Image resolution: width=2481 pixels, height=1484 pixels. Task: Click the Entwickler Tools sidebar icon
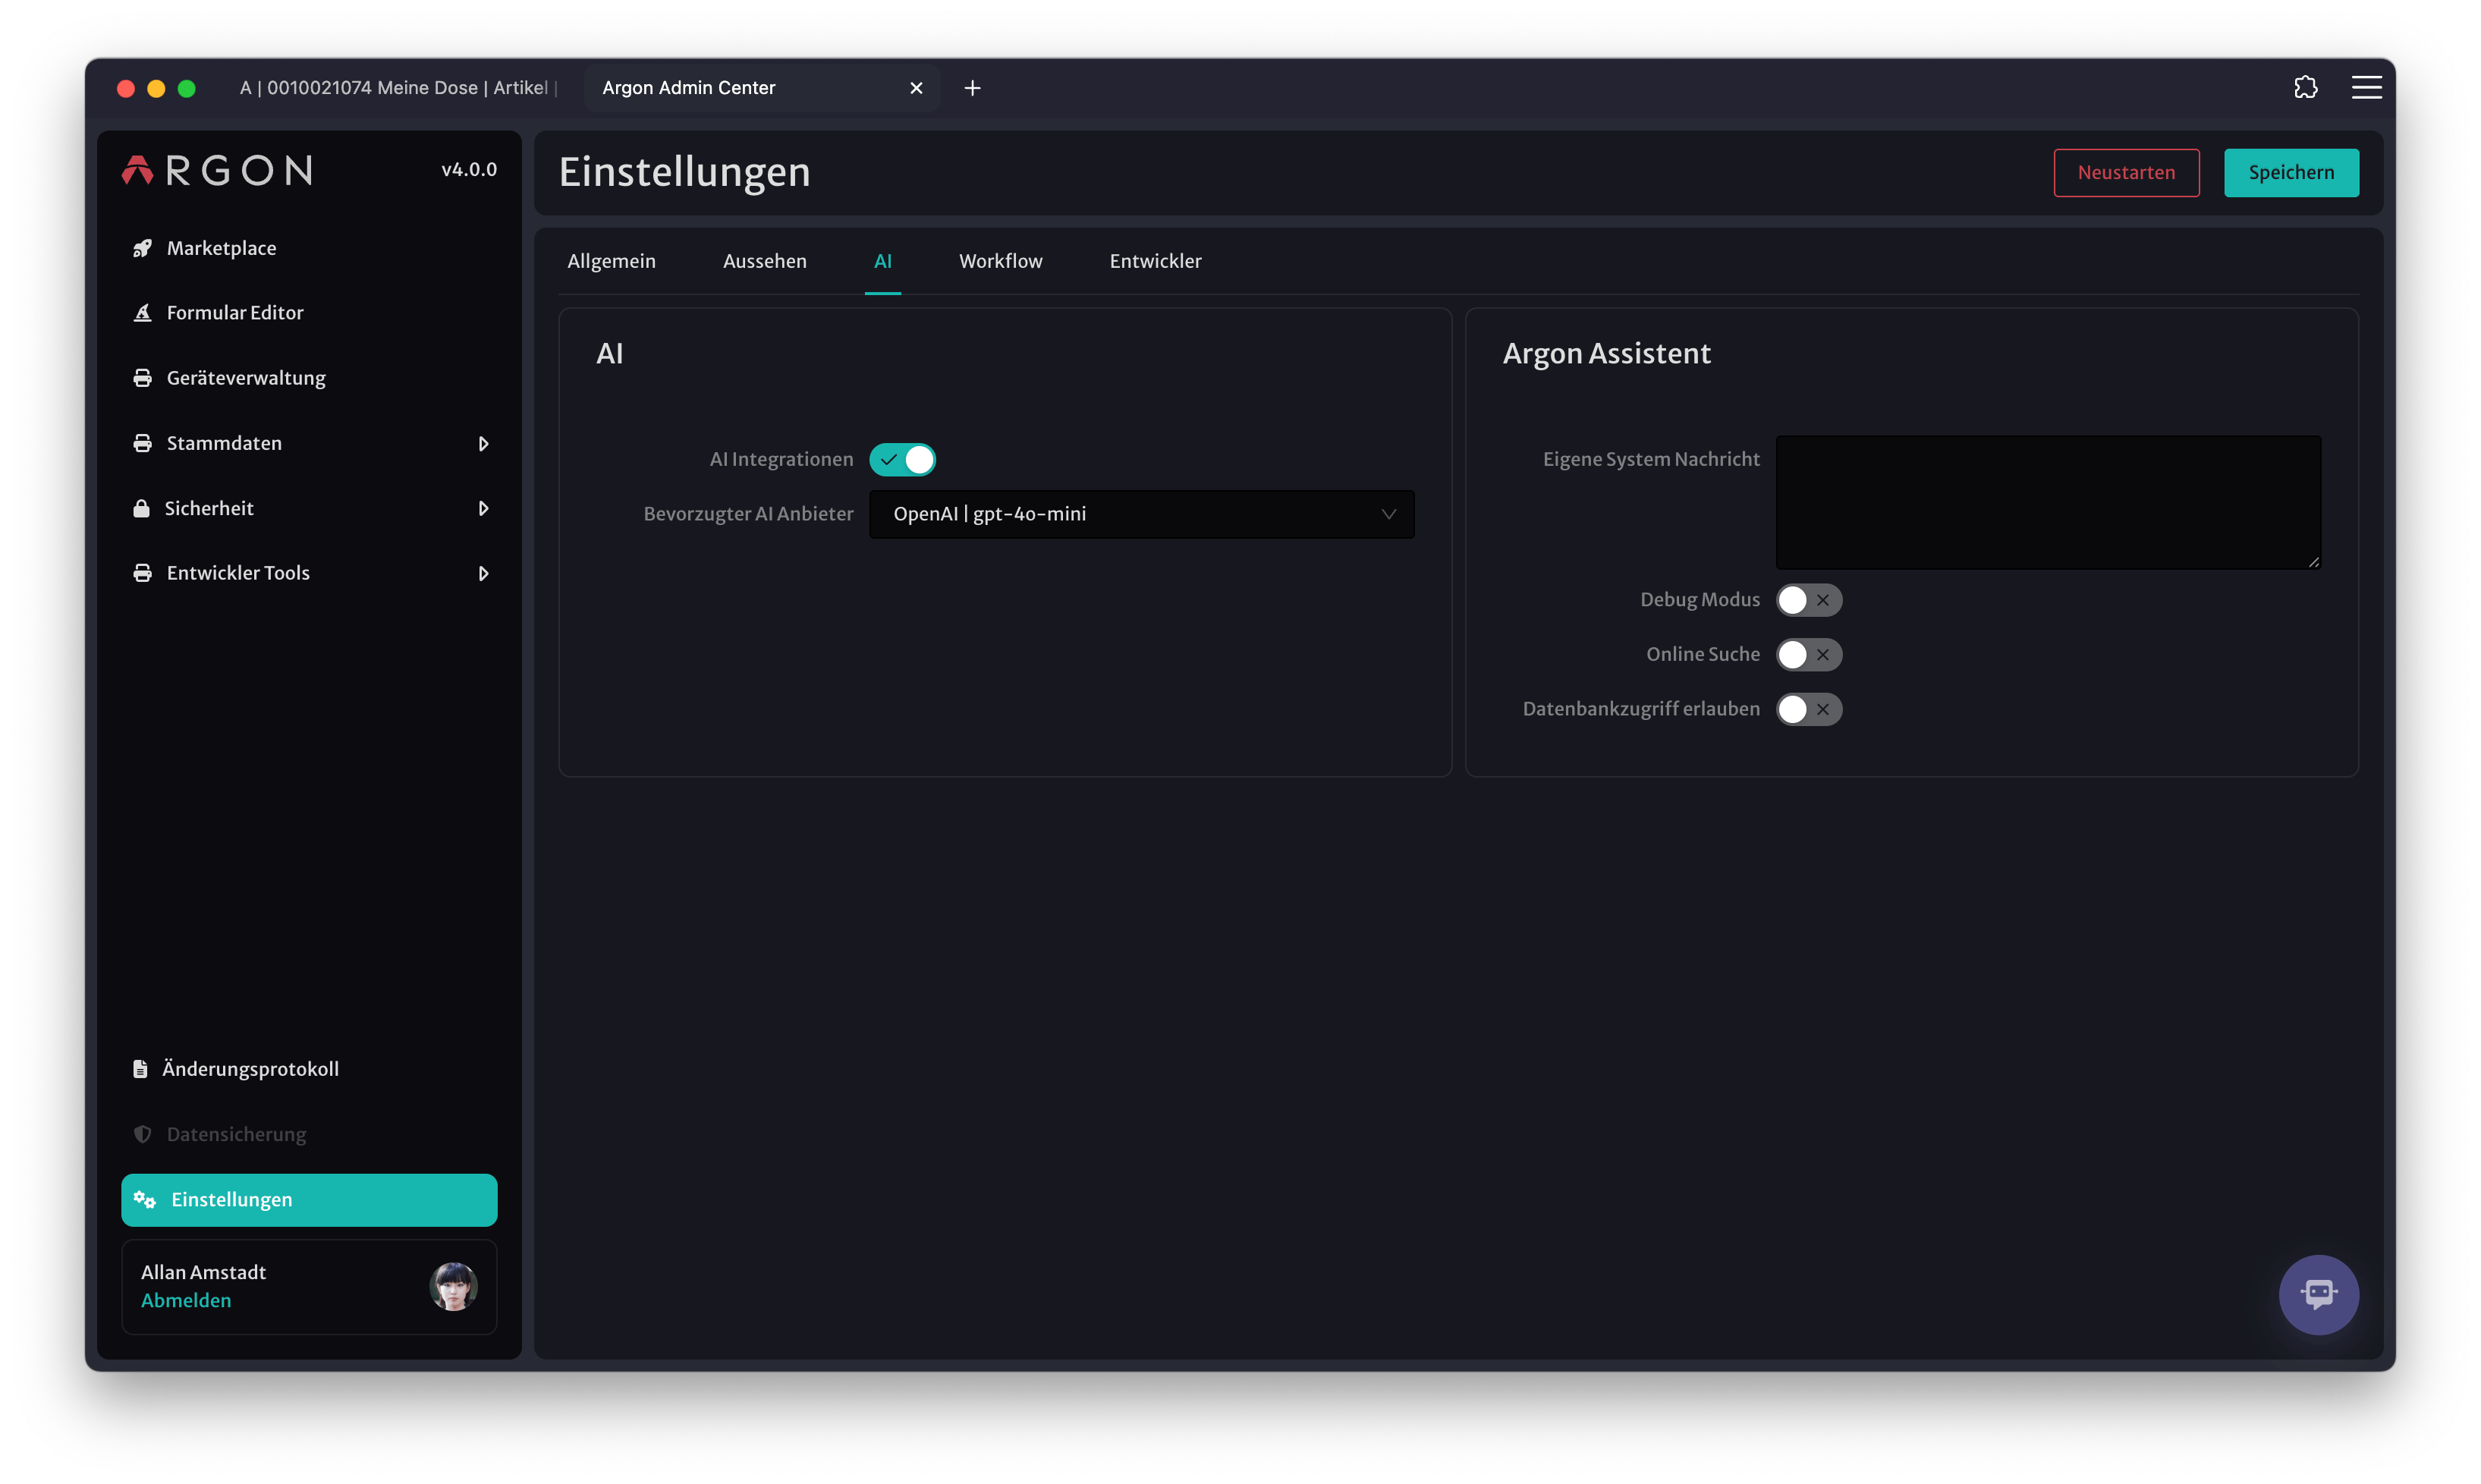pos(143,573)
